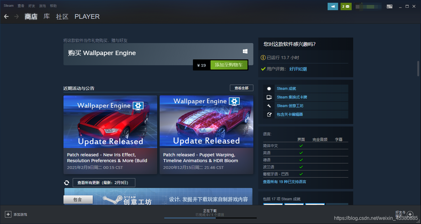Open the 好评如潮 user reviews link
The image size is (421, 224).
click(298, 69)
